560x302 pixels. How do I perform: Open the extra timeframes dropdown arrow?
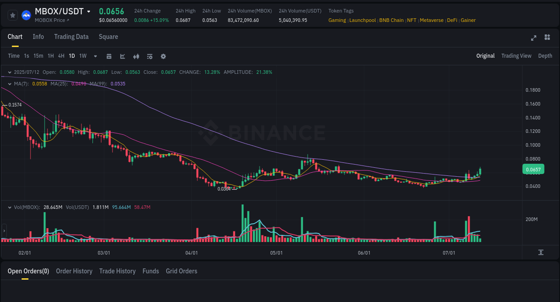click(x=95, y=56)
